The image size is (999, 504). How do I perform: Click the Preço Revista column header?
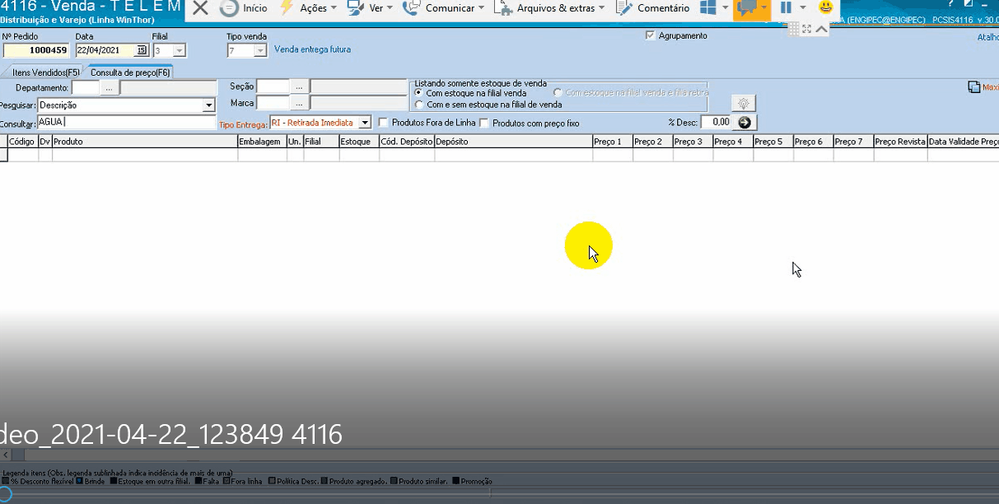(900, 142)
